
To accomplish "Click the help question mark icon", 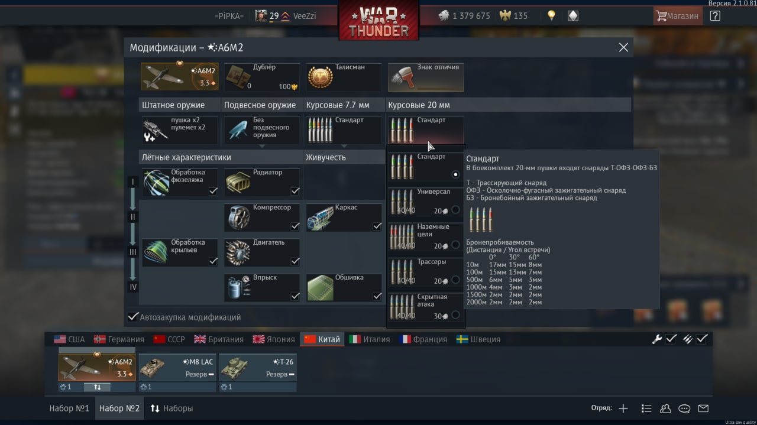I will [715, 16].
